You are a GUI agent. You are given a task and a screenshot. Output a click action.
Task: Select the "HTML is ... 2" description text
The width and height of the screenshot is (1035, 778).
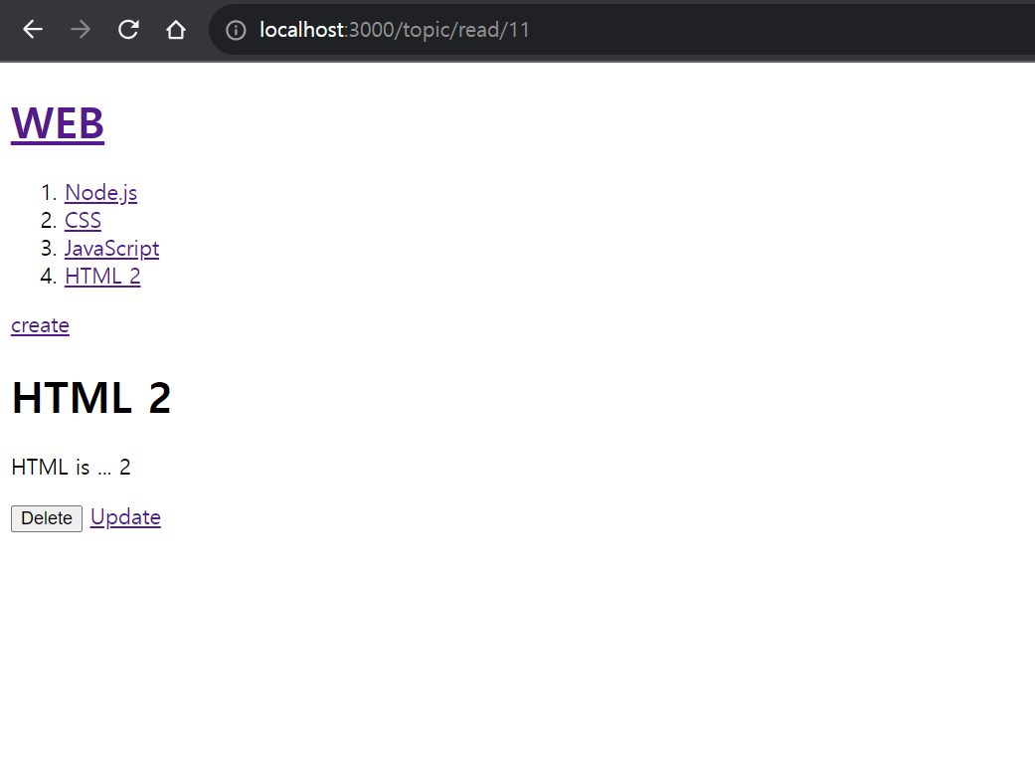click(71, 468)
